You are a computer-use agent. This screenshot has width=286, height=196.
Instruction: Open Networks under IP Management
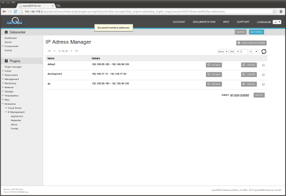[x=16, y=120]
